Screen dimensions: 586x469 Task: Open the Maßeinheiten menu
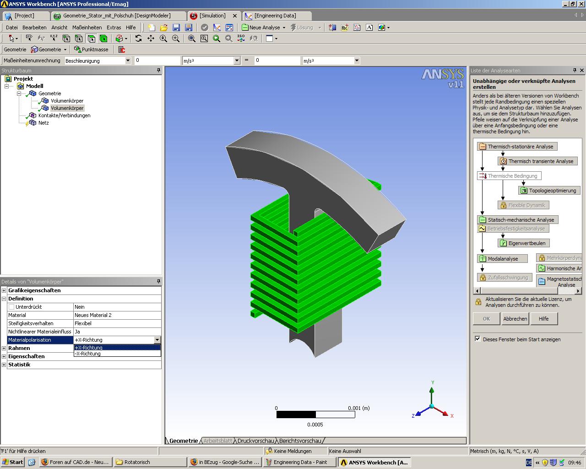(x=87, y=27)
